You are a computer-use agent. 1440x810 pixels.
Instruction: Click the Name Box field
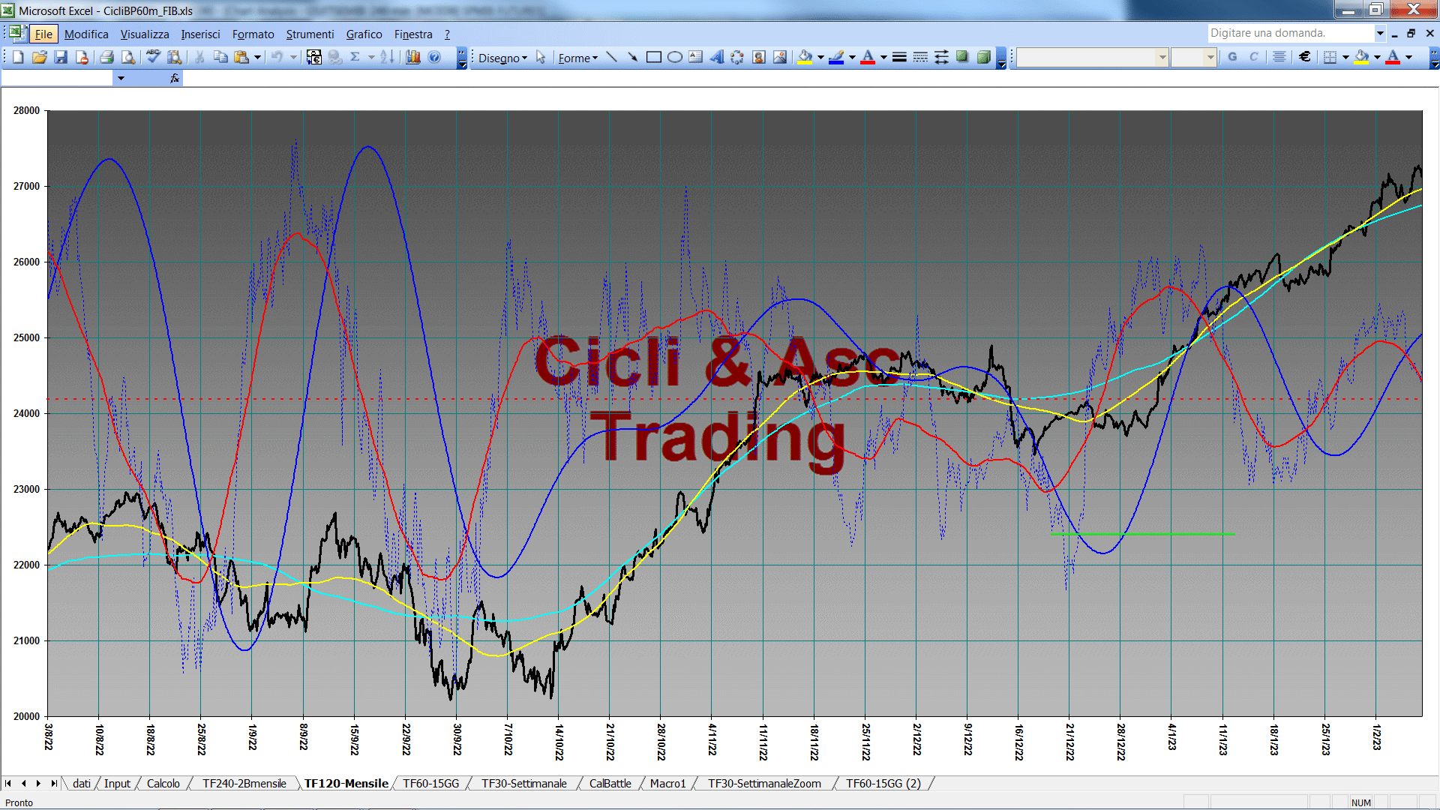click(57, 78)
